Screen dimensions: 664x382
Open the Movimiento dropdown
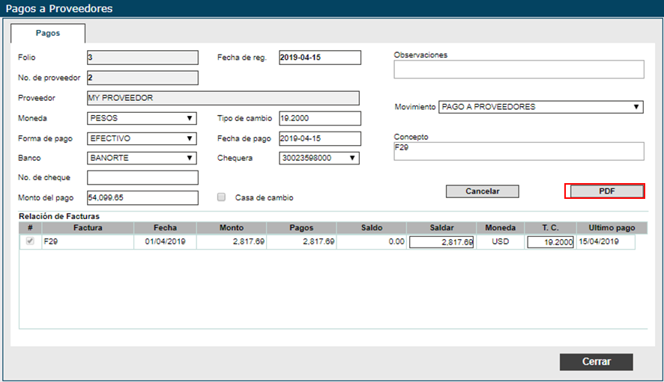tap(540, 107)
